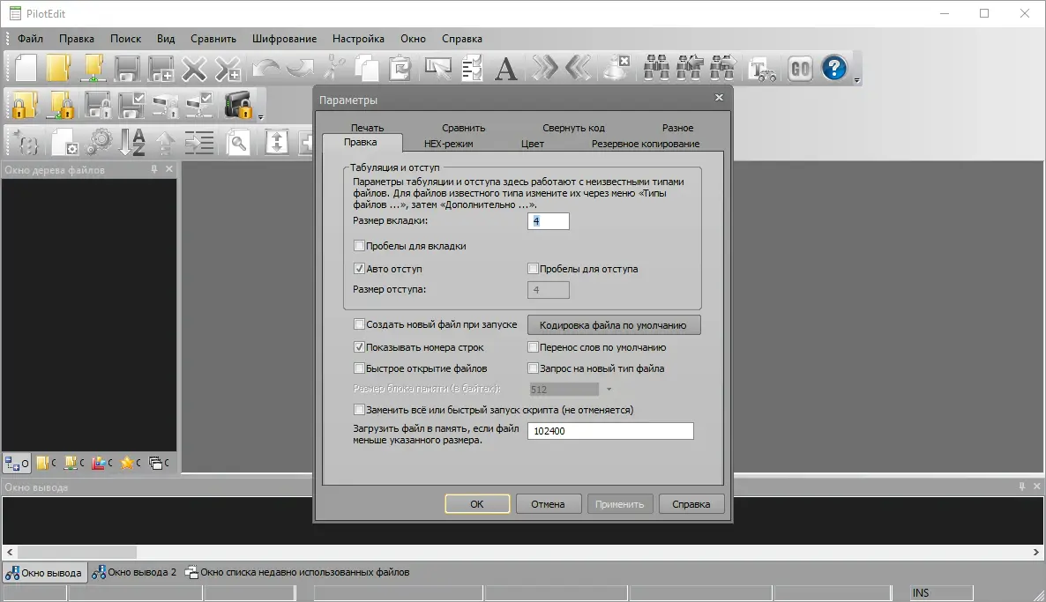The width and height of the screenshot is (1046, 602).
Task: Click the A-Z sort icon
Action: 132,142
